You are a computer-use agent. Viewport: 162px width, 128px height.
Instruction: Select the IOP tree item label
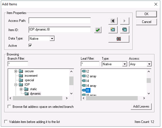27,85
